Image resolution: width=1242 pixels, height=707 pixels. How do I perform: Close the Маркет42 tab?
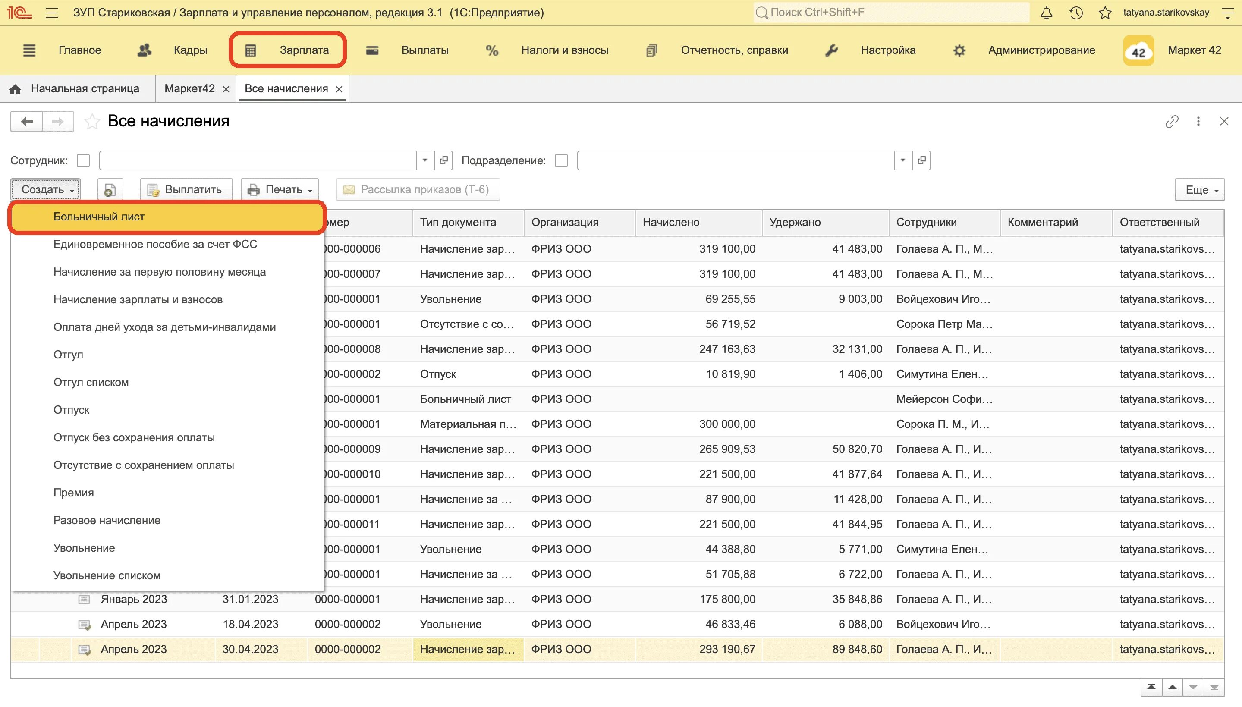click(226, 89)
